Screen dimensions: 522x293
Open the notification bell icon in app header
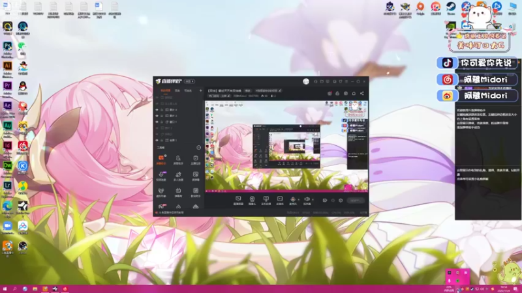click(x=354, y=93)
